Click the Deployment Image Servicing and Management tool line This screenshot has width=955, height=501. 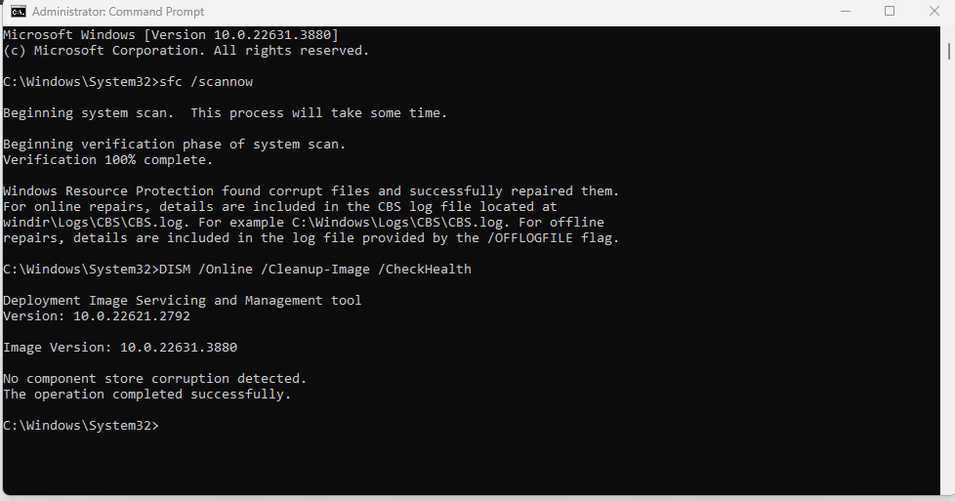[182, 301]
